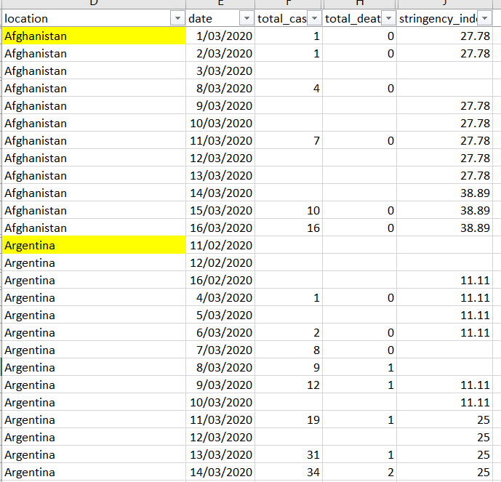Select the total_deat header cell text
The image size is (501, 482).
[353, 19]
